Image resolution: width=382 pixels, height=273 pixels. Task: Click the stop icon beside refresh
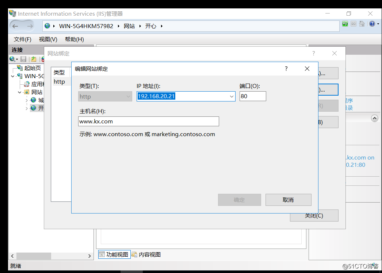click(354, 24)
